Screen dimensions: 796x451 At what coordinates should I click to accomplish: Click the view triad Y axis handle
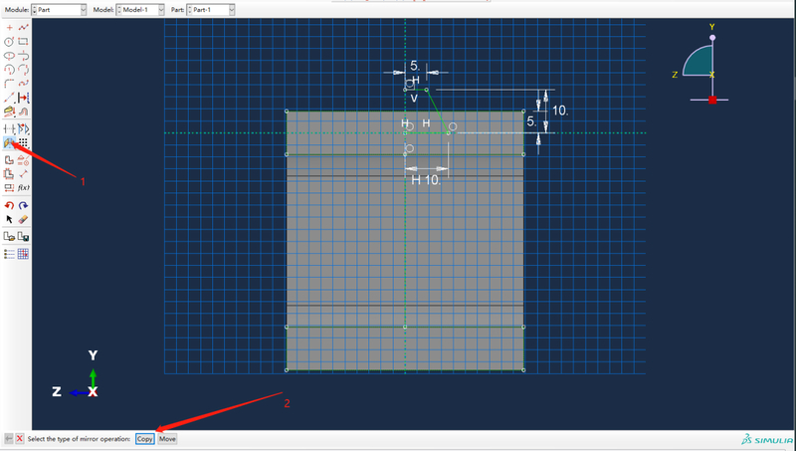click(712, 38)
